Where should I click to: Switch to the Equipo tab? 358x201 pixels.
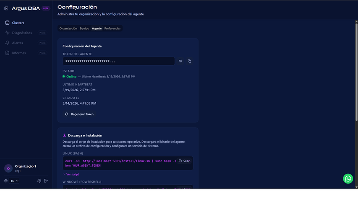(x=84, y=28)
